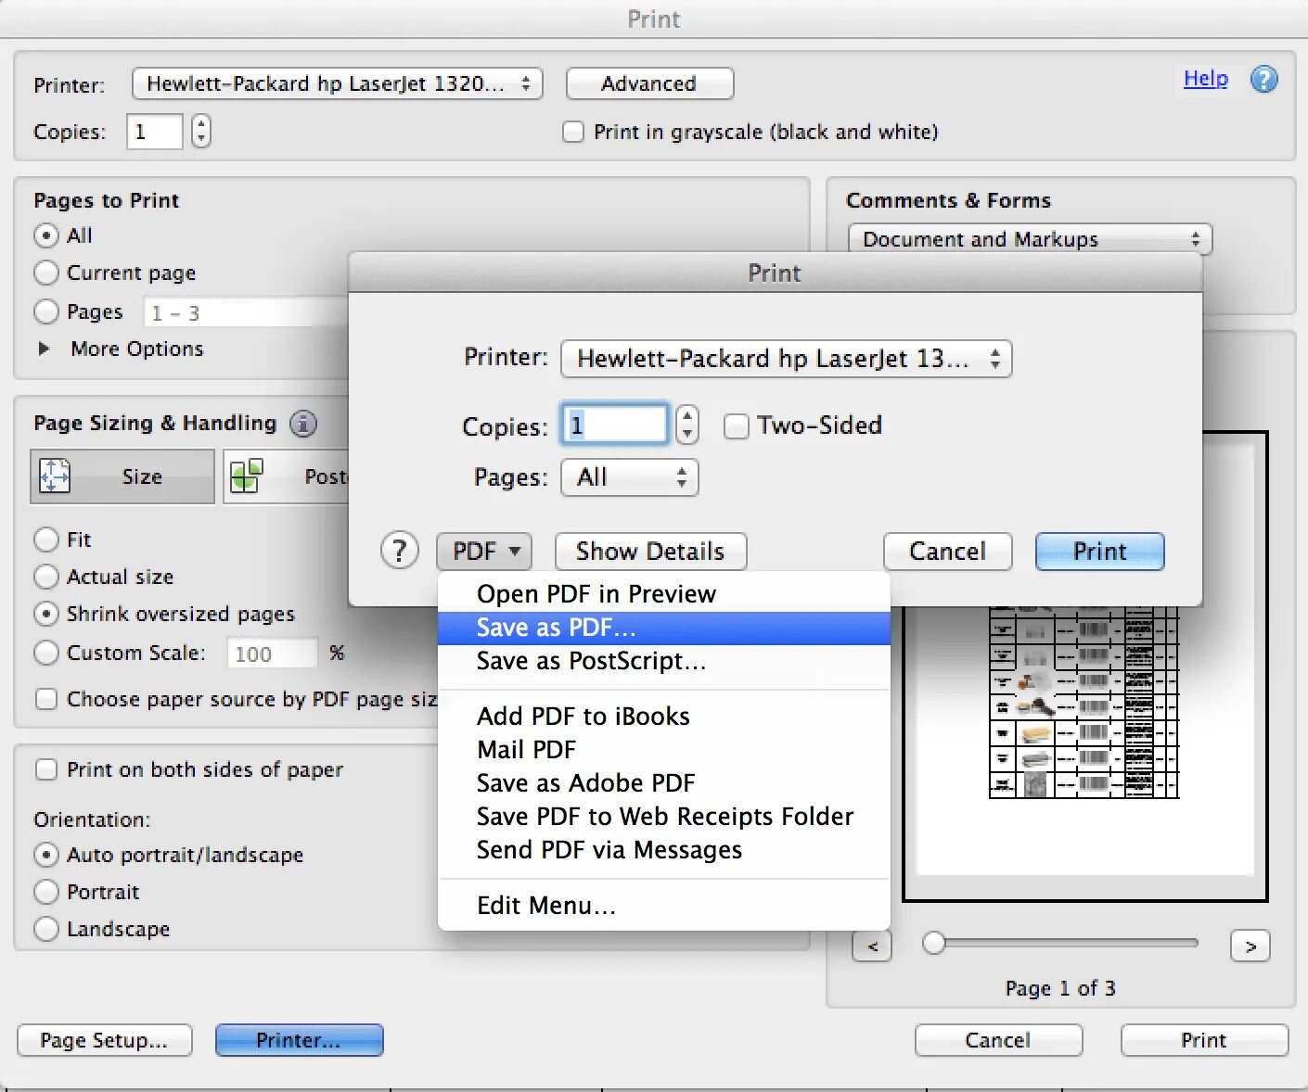
Task: Click the Printer… button
Action: click(299, 1040)
